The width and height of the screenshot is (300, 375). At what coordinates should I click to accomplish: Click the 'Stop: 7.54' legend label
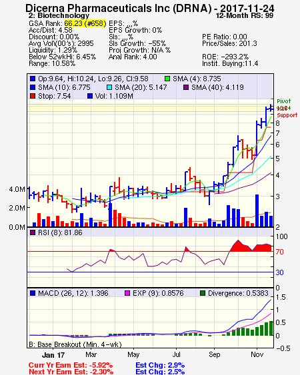[x=55, y=96]
